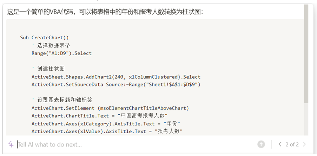
Task: Click the xlCategory AxisTitle code line
Action: (106, 124)
